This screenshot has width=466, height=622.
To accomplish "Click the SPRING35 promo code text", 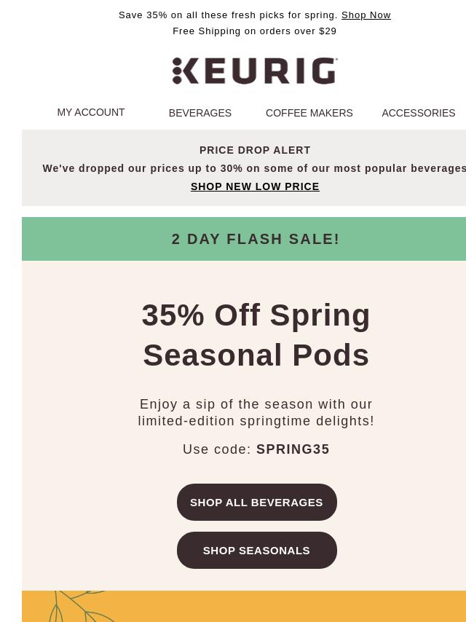I will [x=293, y=449].
